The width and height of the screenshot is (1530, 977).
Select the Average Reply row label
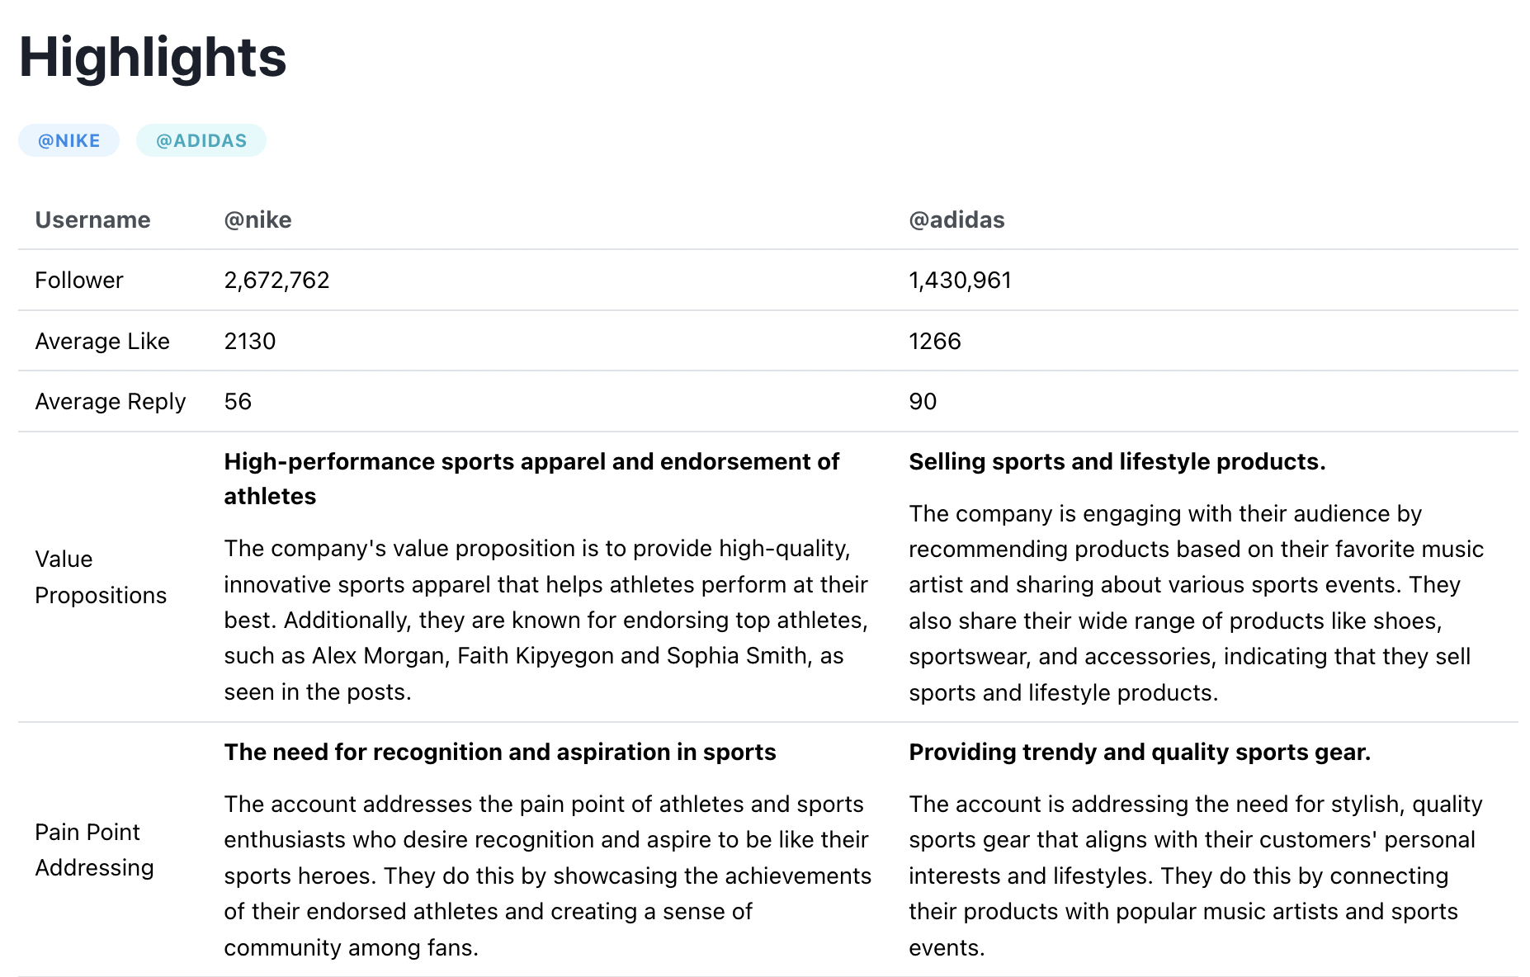tap(111, 402)
